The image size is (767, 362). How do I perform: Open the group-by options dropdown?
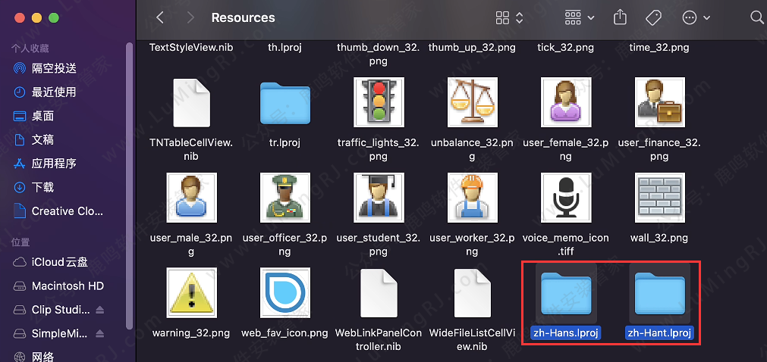[580, 17]
